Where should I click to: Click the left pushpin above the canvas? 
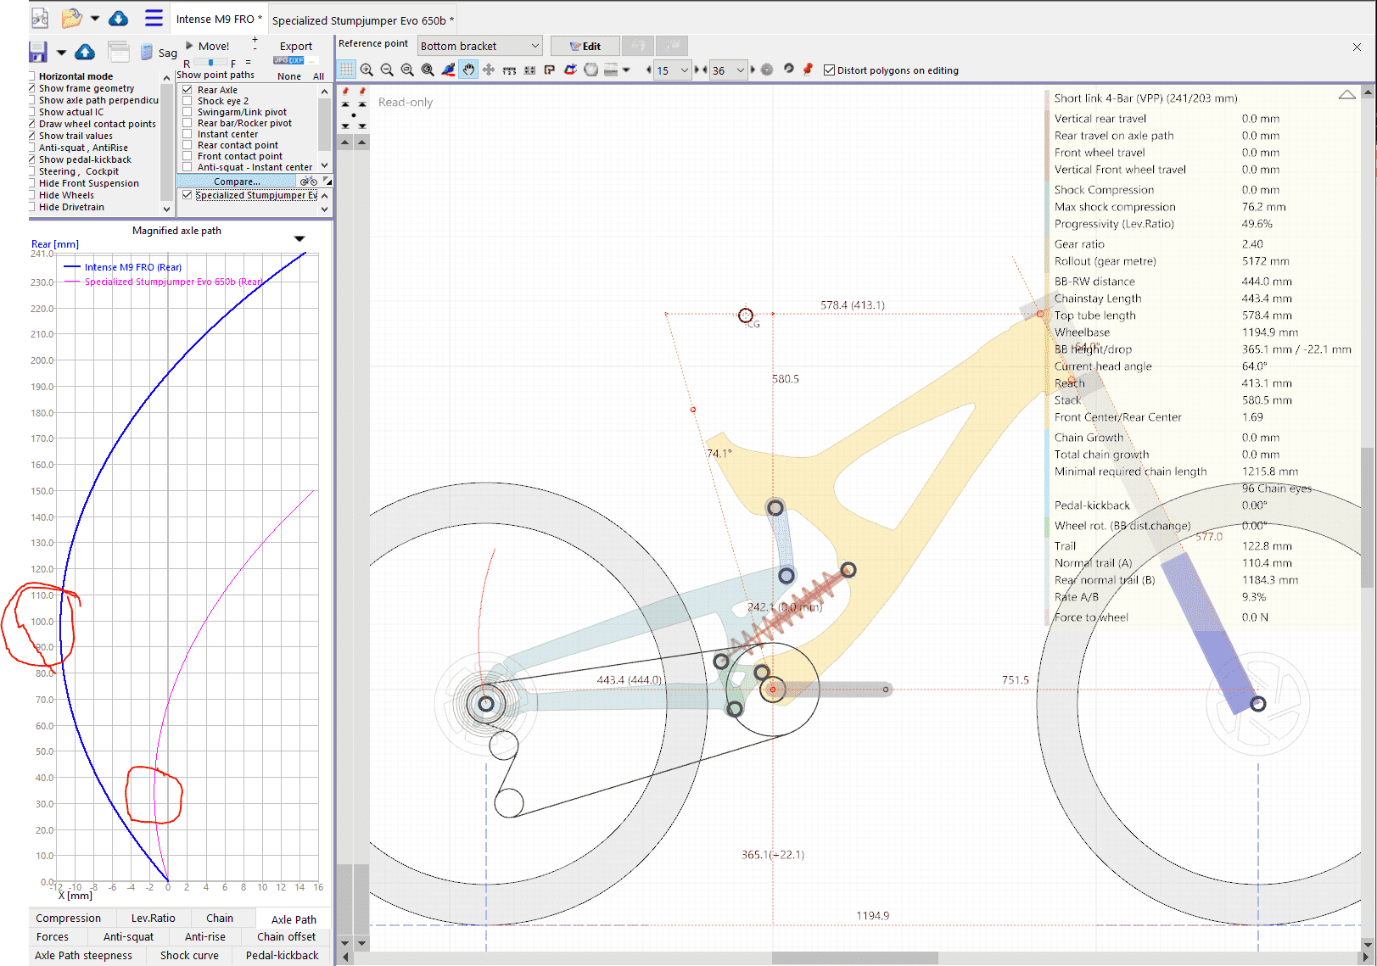pos(345,91)
